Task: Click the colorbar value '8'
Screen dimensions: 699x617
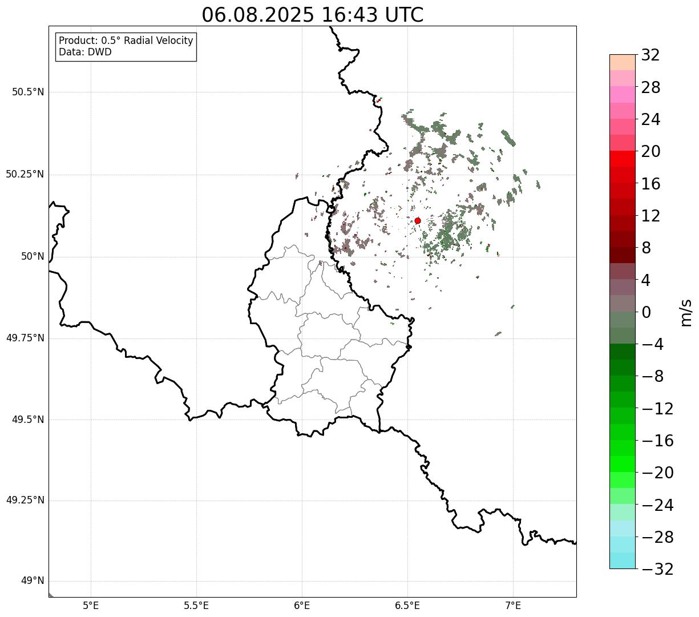Action: pyautogui.click(x=646, y=248)
